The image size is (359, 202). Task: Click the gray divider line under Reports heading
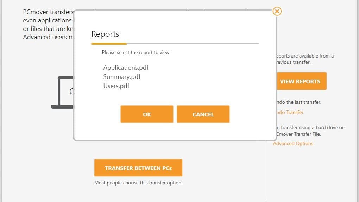[193, 44]
